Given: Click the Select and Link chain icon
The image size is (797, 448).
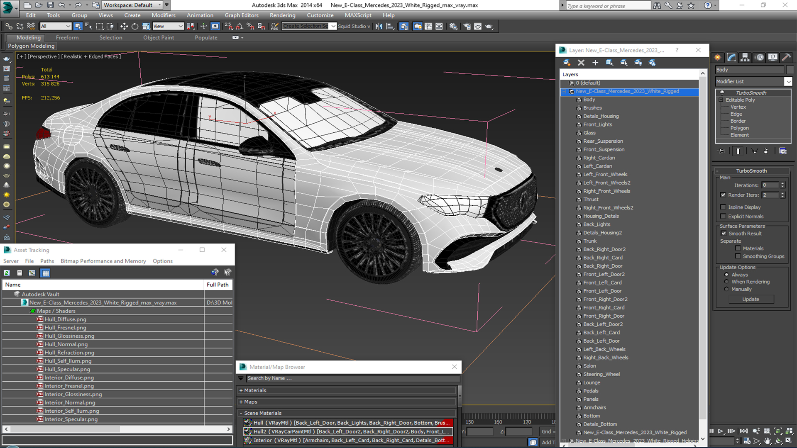Looking at the screenshot, I should pos(9,26).
